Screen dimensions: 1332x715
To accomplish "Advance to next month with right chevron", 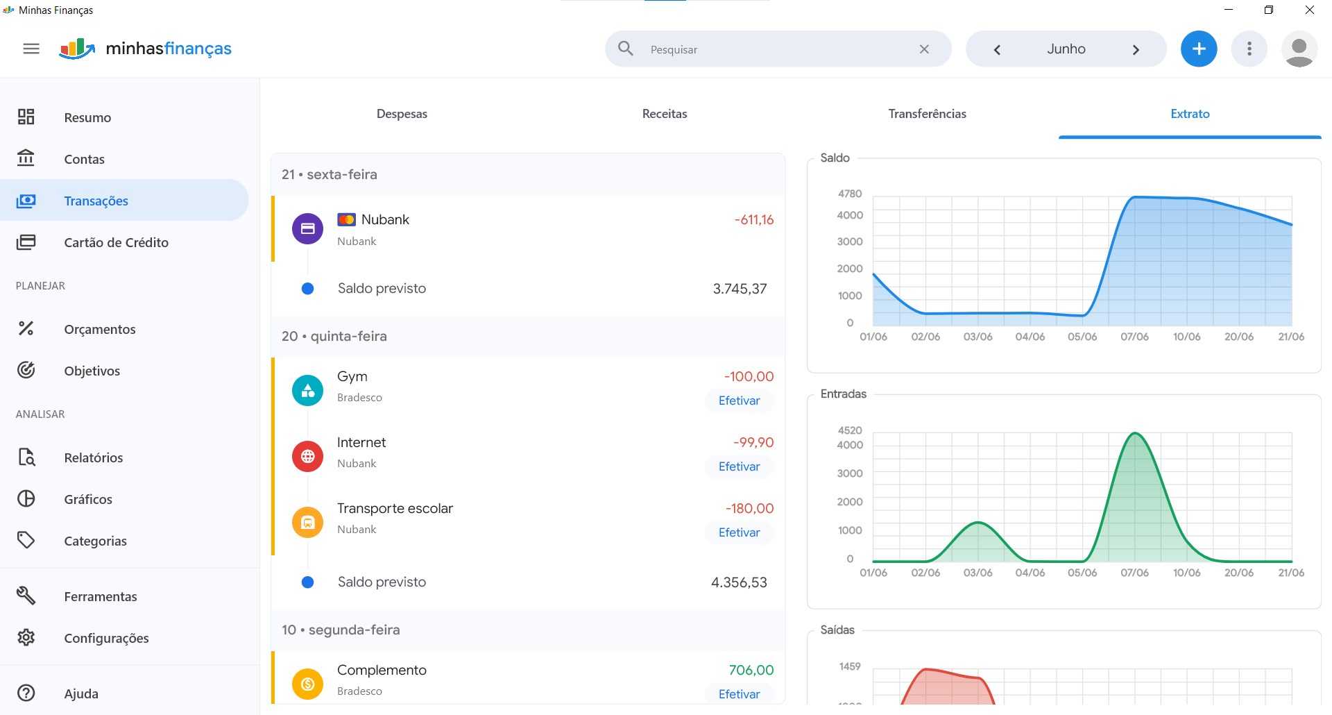I will [1136, 49].
